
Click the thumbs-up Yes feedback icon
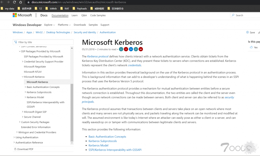(x=251, y=47)
